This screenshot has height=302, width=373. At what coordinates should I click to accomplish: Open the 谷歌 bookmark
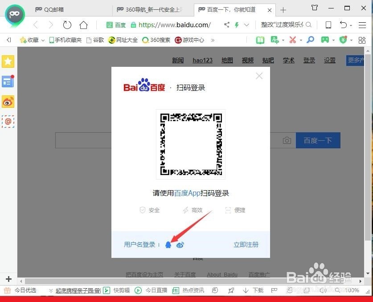click(95, 40)
